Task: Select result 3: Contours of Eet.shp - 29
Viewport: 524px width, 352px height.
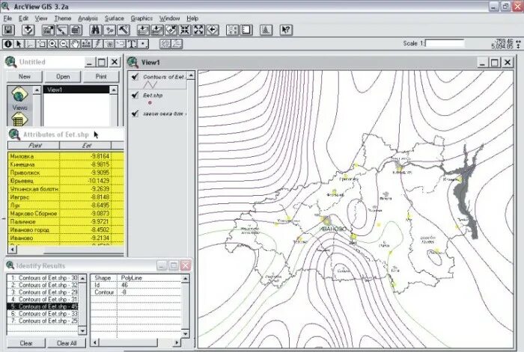Action: (43, 292)
